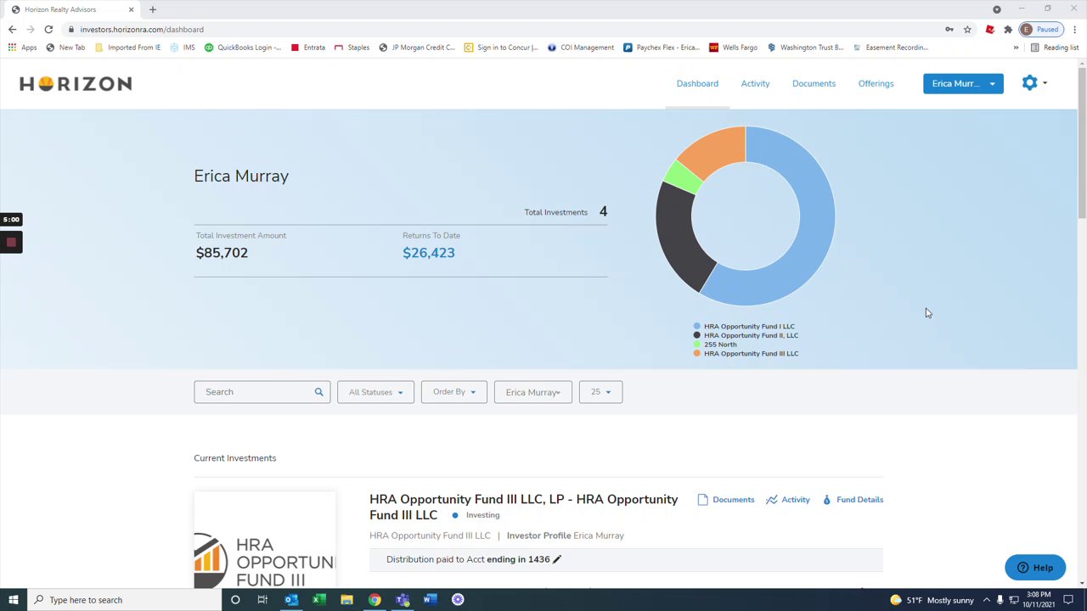Show hidden system tray icons chevron
Viewport: 1087px width, 611px height.
(986, 600)
